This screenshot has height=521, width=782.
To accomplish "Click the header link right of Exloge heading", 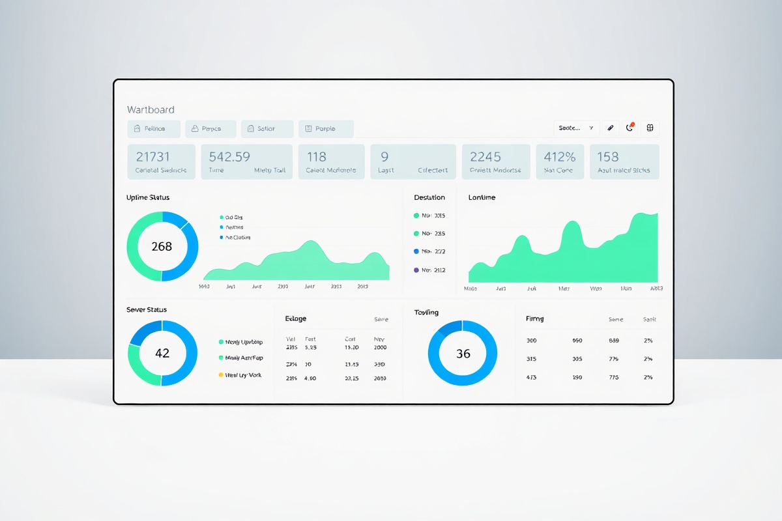I will coord(381,320).
